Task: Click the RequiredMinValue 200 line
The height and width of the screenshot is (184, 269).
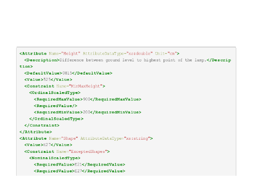Action: pos(87,112)
